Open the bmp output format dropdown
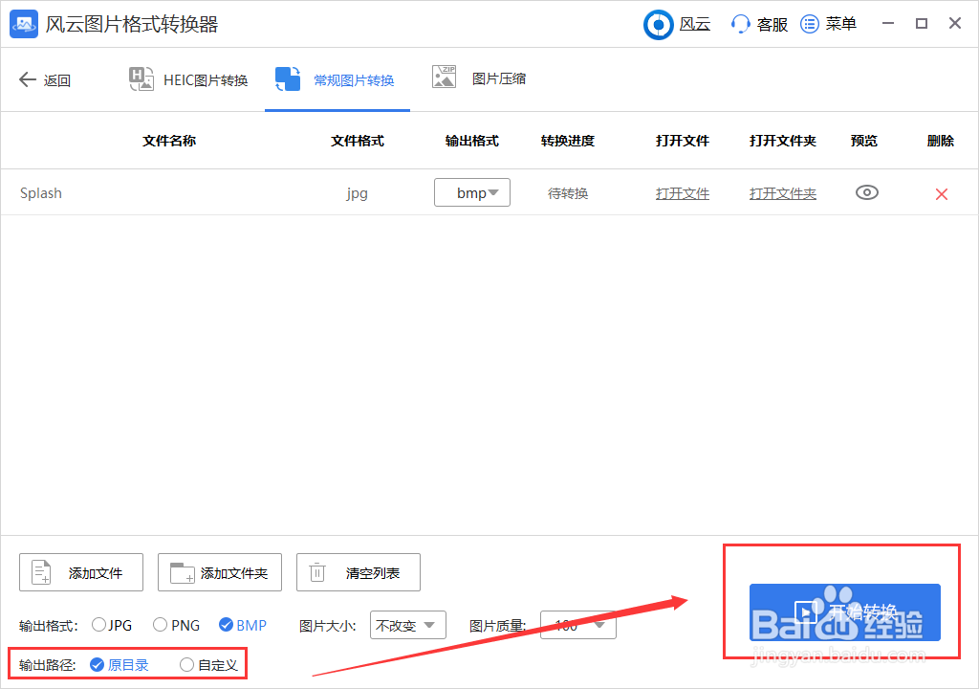The image size is (979, 689). coord(471,192)
